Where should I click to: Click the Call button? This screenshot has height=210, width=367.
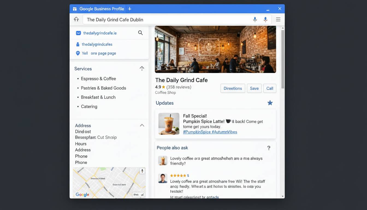pyautogui.click(x=270, y=88)
